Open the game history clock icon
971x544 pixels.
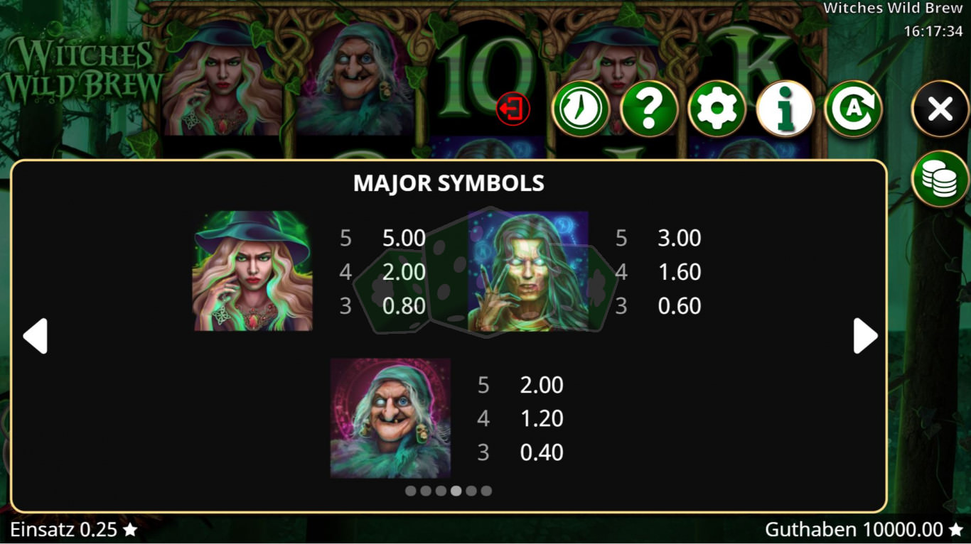[581, 109]
